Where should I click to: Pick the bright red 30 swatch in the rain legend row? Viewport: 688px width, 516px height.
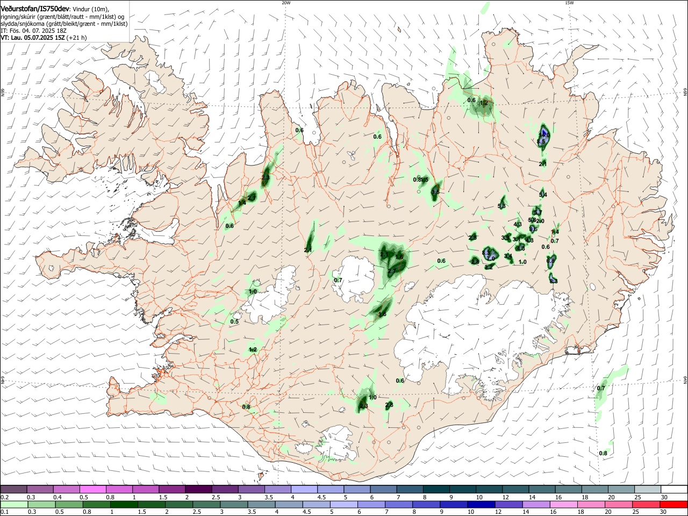(x=673, y=504)
